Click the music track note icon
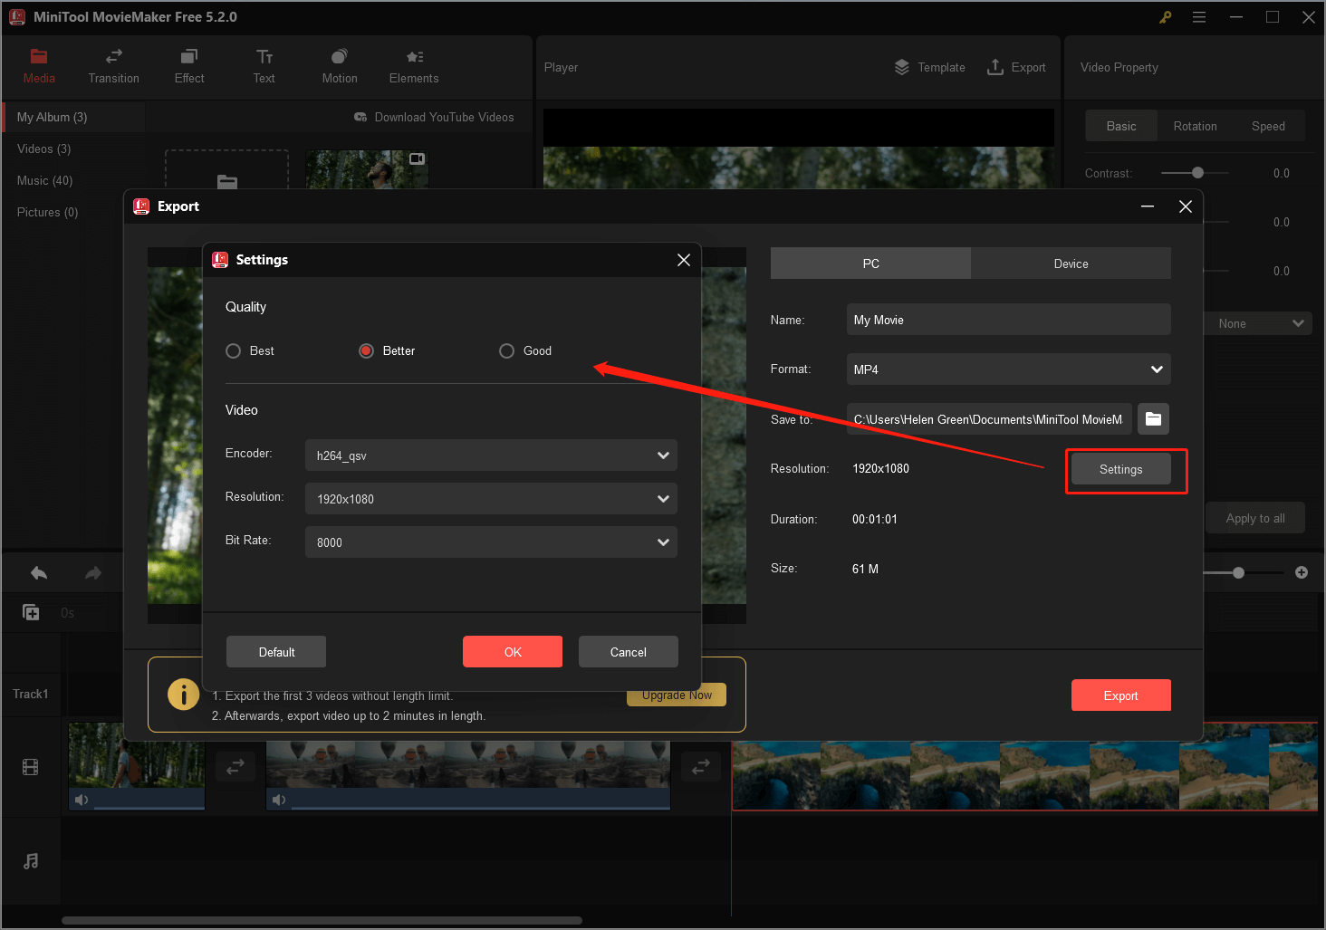 point(31,861)
